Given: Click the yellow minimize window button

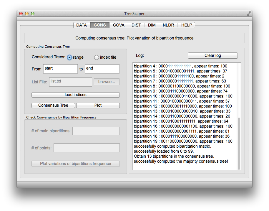Looking at the screenshot, I should coord(27,14).
